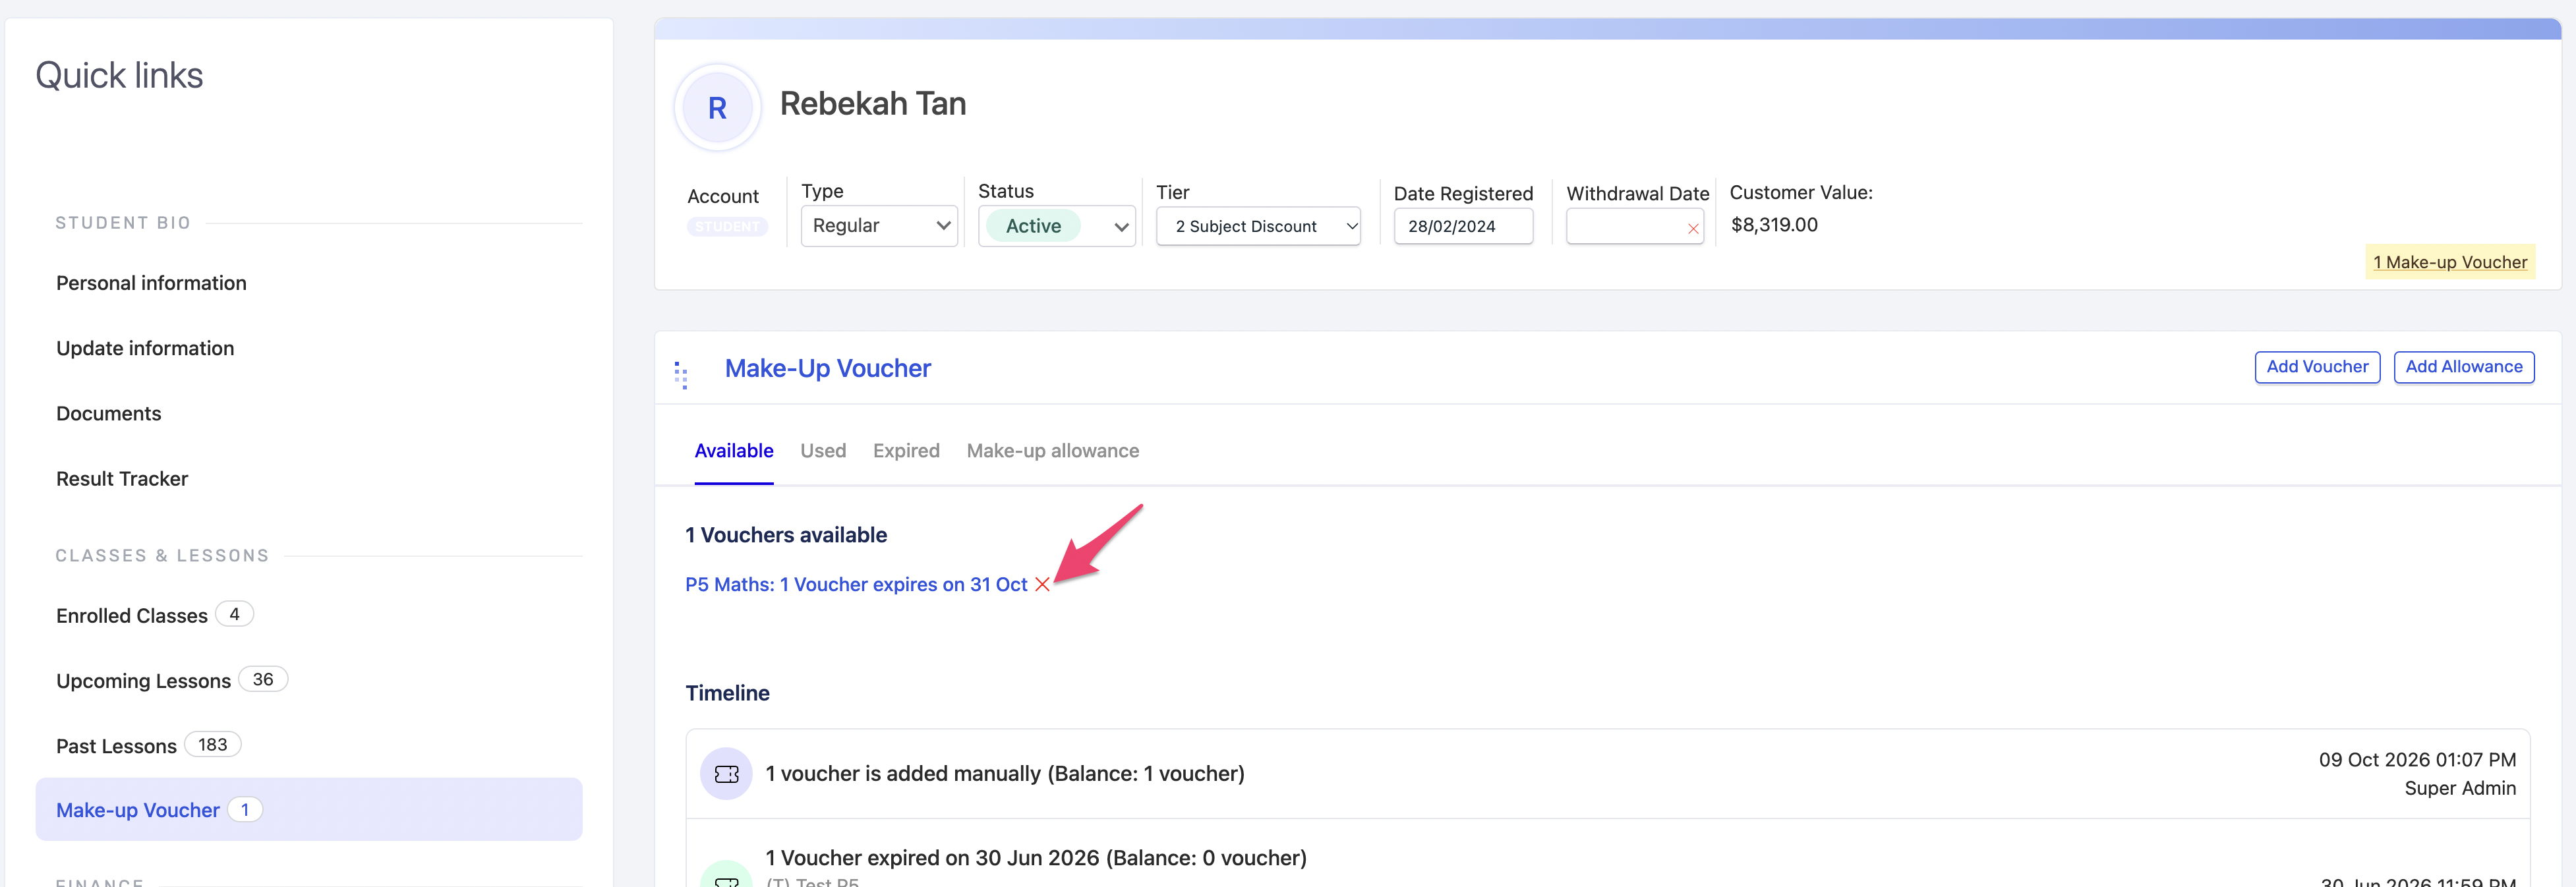Clear Withdrawal Date using red X icon
The image size is (2576, 887).
coord(1693,229)
